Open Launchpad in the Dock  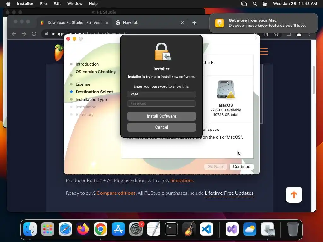pos(48,229)
